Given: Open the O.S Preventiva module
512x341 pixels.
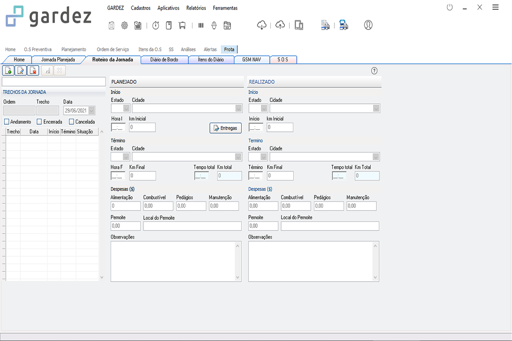Looking at the screenshot, I should 37,49.
